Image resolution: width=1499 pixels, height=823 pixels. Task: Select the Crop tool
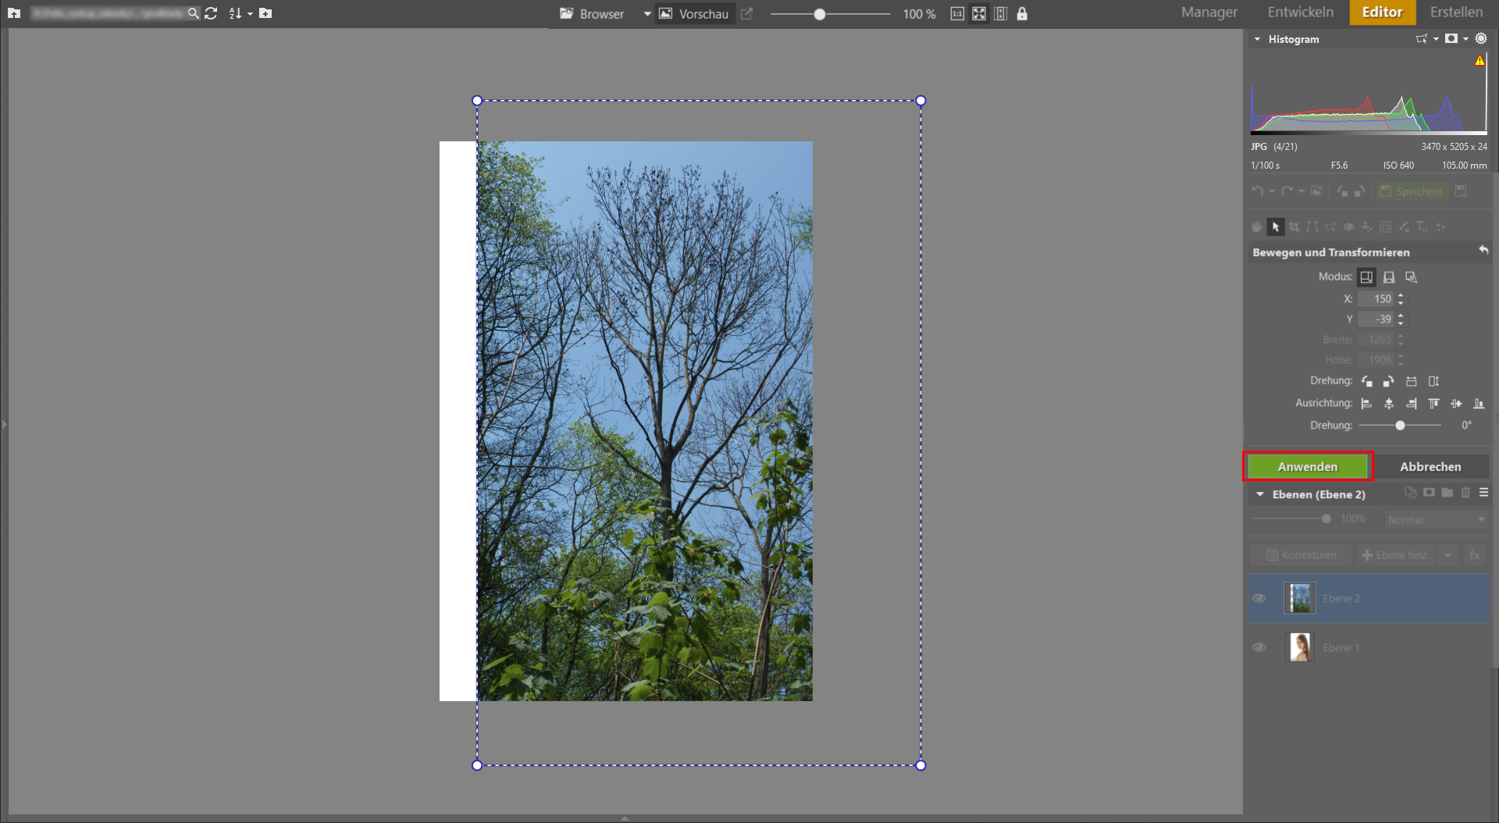pos(1294,227)
